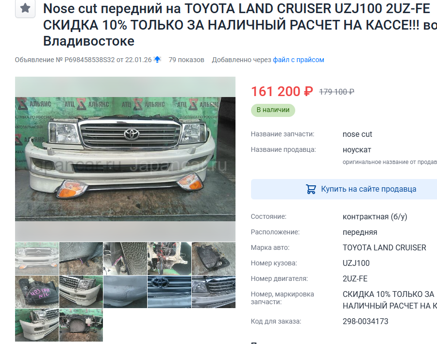Click the red 161 200 ₽ price
This screenshot has width=437, height=344.
tap(282, 91)
